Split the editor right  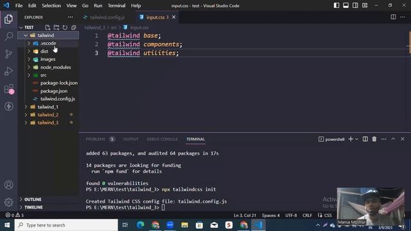click(393, 17)
